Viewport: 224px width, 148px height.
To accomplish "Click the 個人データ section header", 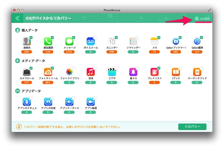I will pos(29,30).
